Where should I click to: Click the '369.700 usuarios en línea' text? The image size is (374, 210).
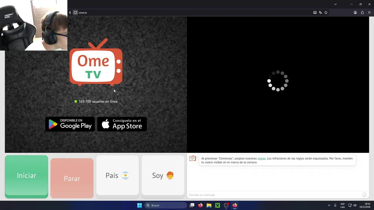pyautogui.click(x=98, y=101)
